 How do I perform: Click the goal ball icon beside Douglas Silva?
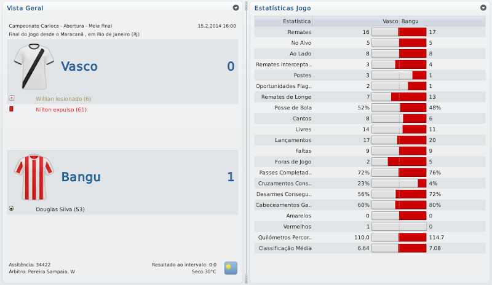click(x=11, y=209)
